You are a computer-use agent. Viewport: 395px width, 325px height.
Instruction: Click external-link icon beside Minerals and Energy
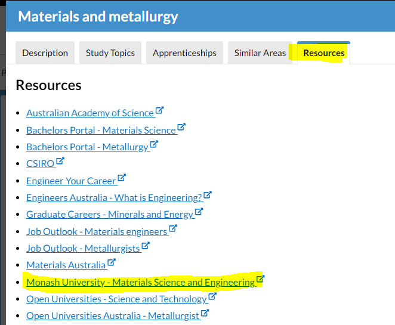199,212
